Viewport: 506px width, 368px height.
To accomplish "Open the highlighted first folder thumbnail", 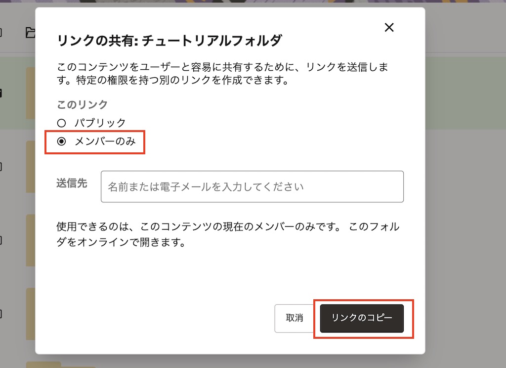I will (31, 92).
